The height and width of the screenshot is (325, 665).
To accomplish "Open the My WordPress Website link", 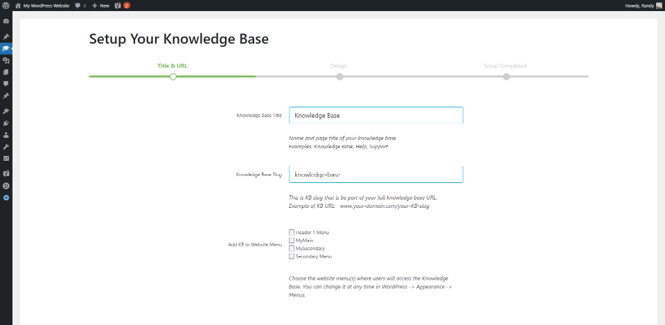I will coord(46,5).
